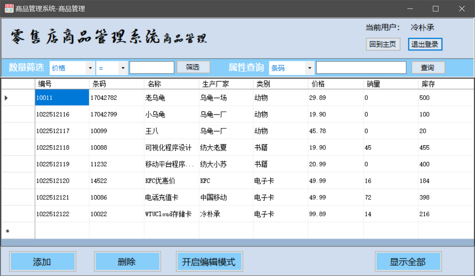Viewport: 475px width, 276px height.
Task: Select barcode cell 17042782
Action: (117, 97)
